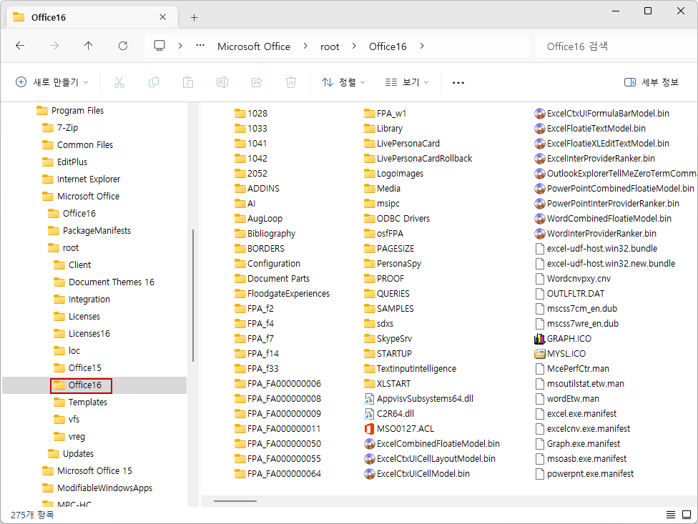Click the copy icon in toolbar
The image size is (698, 524).
click(x=154, y=82)
